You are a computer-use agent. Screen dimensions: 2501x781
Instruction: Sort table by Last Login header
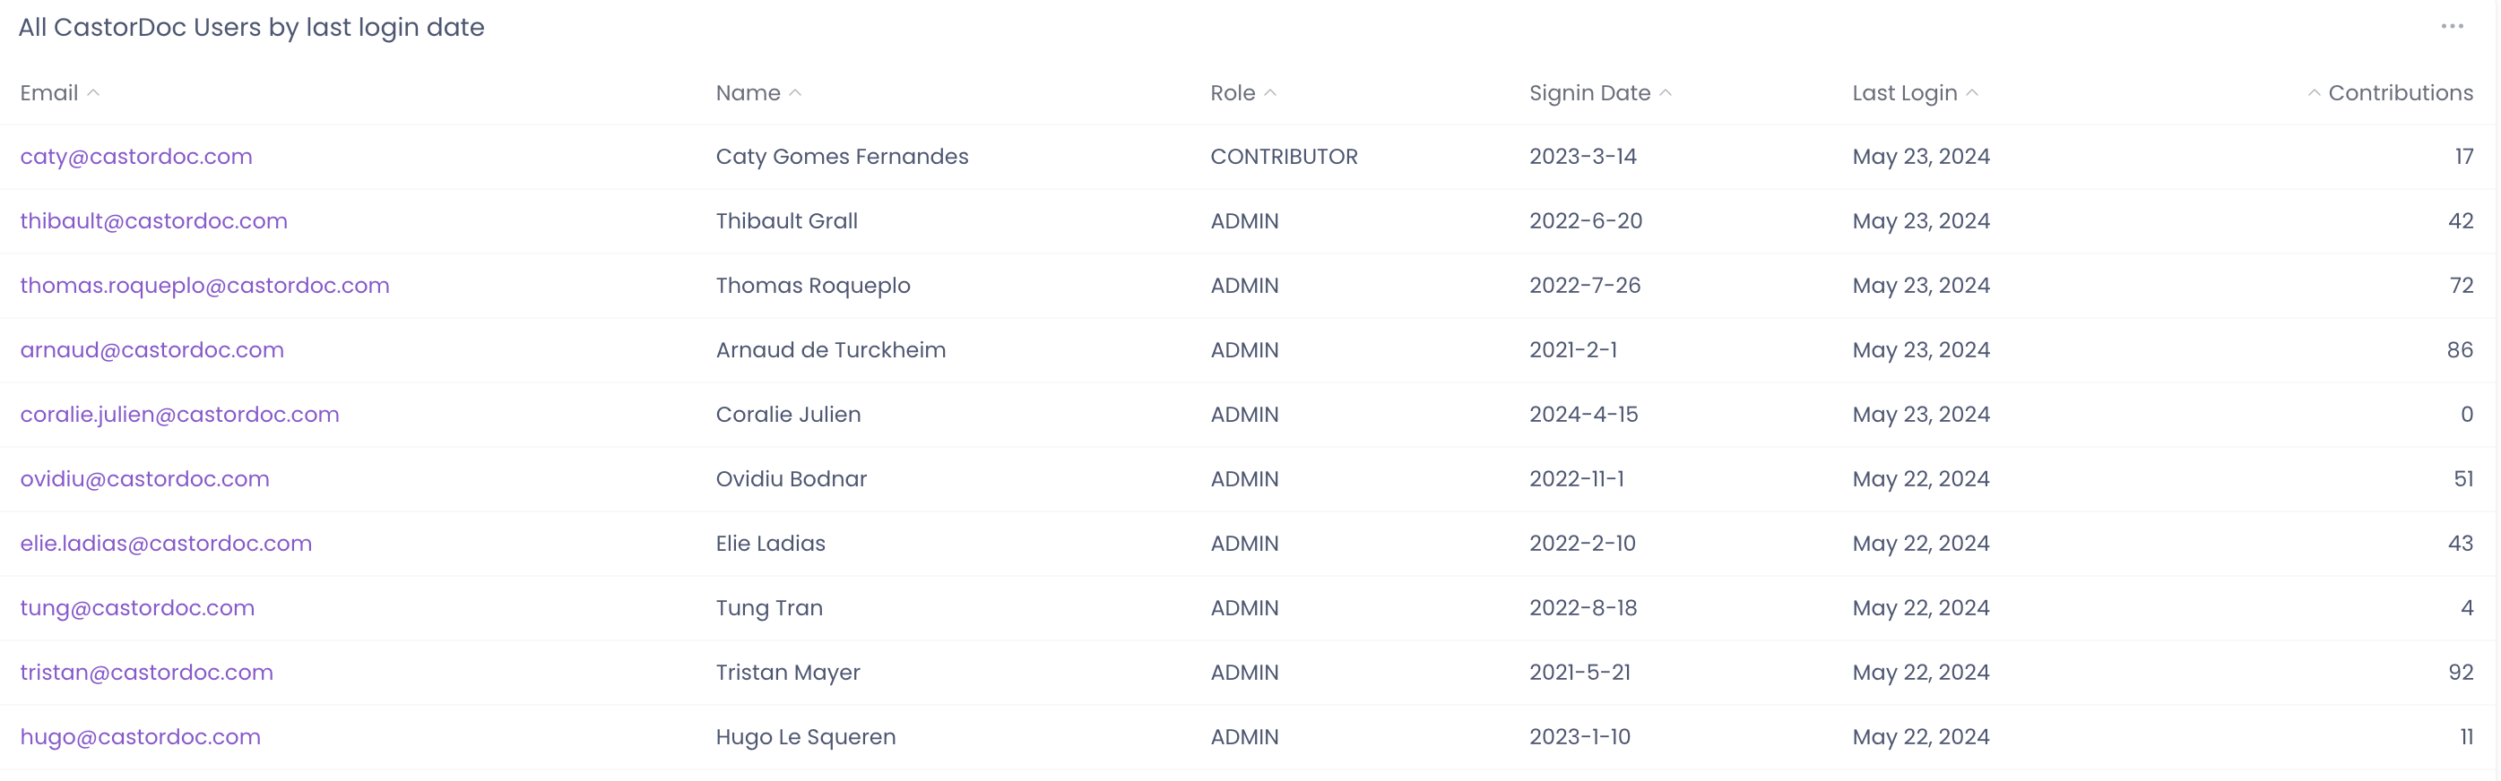tap(1904, 93)
